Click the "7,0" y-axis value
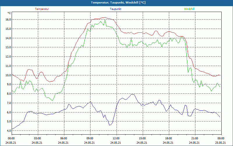233x146 pixels. coord(9,103)
